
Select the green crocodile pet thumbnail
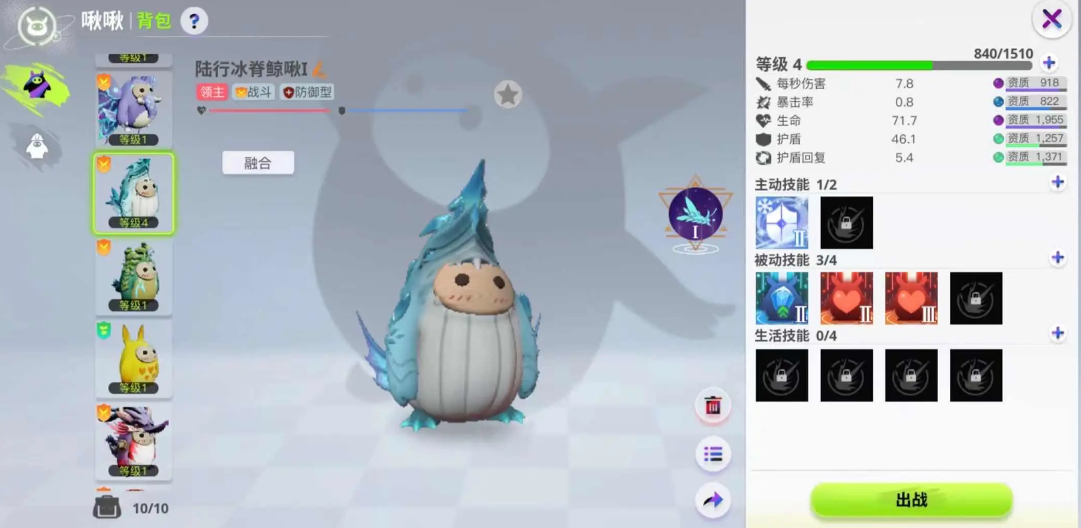coord(134,276)
